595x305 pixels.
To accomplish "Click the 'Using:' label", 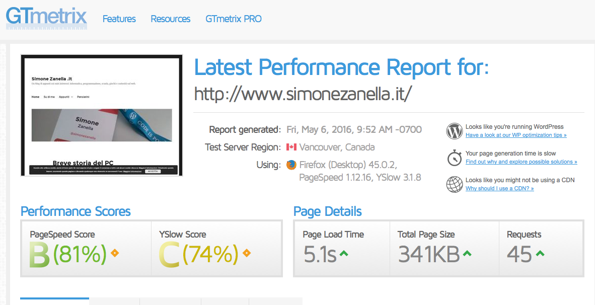I will [268, 165].
